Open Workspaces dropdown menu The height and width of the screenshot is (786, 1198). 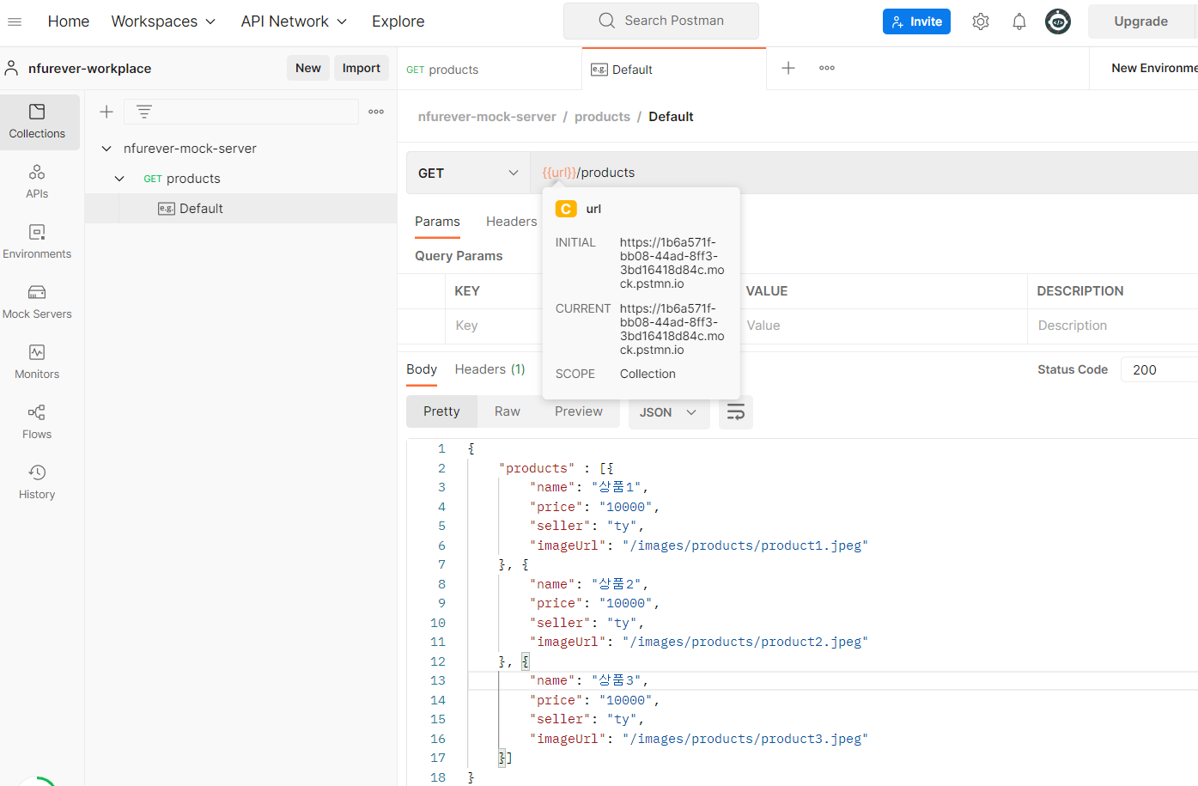click(x=163, y=21)
